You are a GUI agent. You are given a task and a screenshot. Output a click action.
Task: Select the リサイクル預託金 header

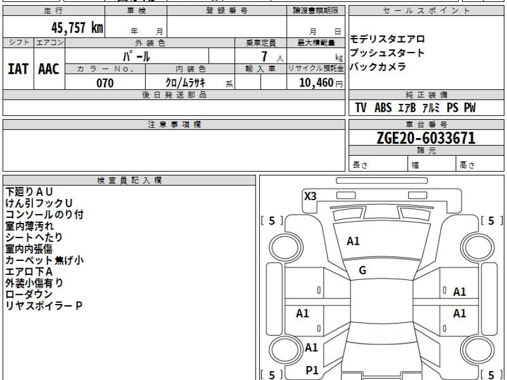(x=316, y=69)
